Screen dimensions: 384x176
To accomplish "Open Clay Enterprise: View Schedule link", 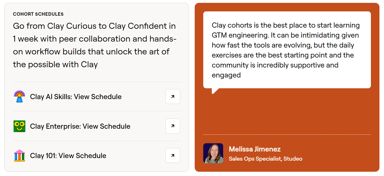I will click(x=80, y=126).
